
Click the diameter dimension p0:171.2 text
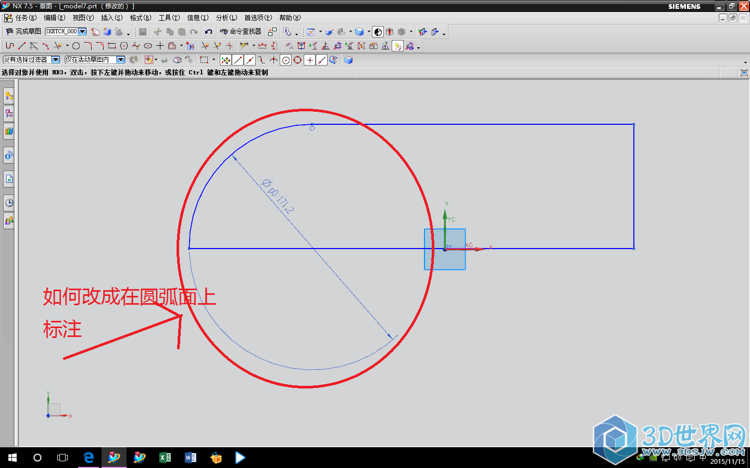(278, 196)
